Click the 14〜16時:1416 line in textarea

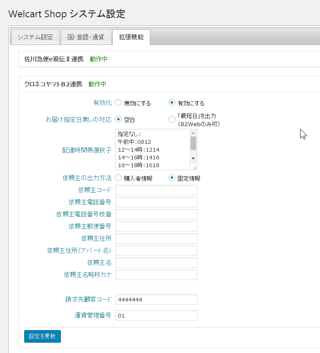139,158
